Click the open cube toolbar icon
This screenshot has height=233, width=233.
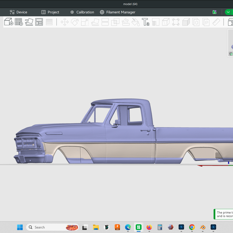166,22
